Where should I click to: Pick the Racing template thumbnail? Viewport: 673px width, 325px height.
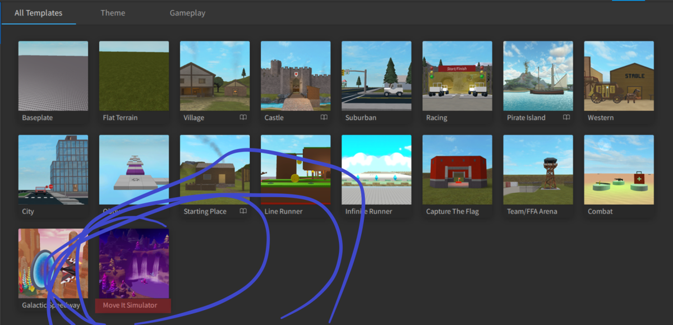pos(457,76)
